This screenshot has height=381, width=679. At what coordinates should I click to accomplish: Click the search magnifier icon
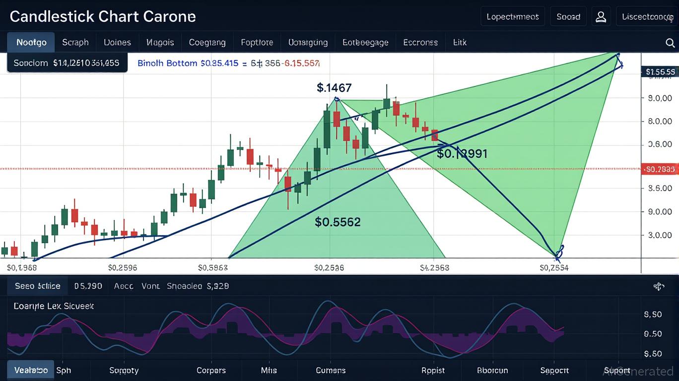coord(669,43)
